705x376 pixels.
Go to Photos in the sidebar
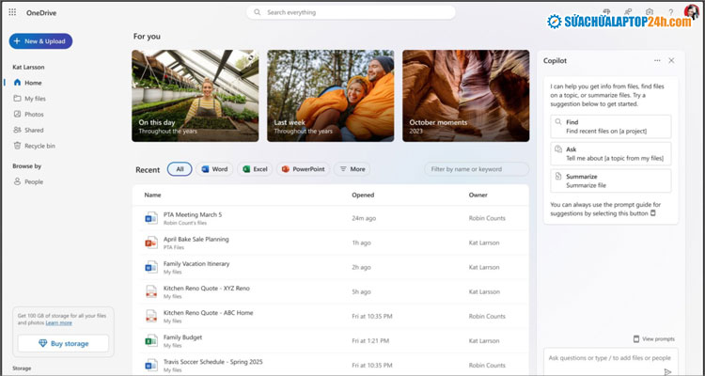click(29, 115)
